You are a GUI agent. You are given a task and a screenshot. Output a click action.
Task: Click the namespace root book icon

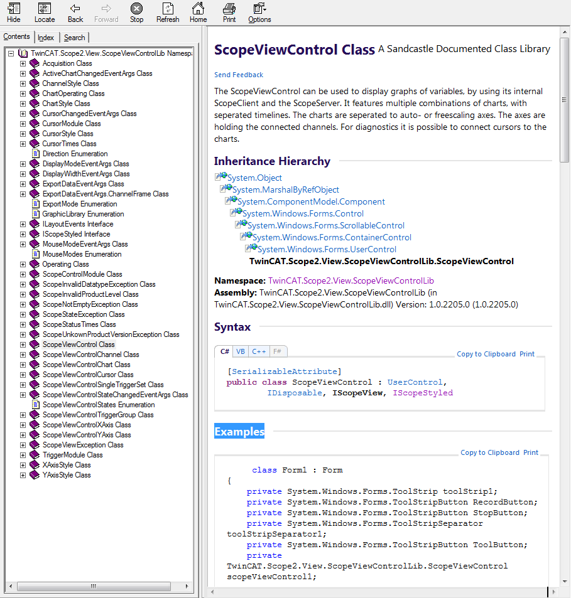point(23,53)
